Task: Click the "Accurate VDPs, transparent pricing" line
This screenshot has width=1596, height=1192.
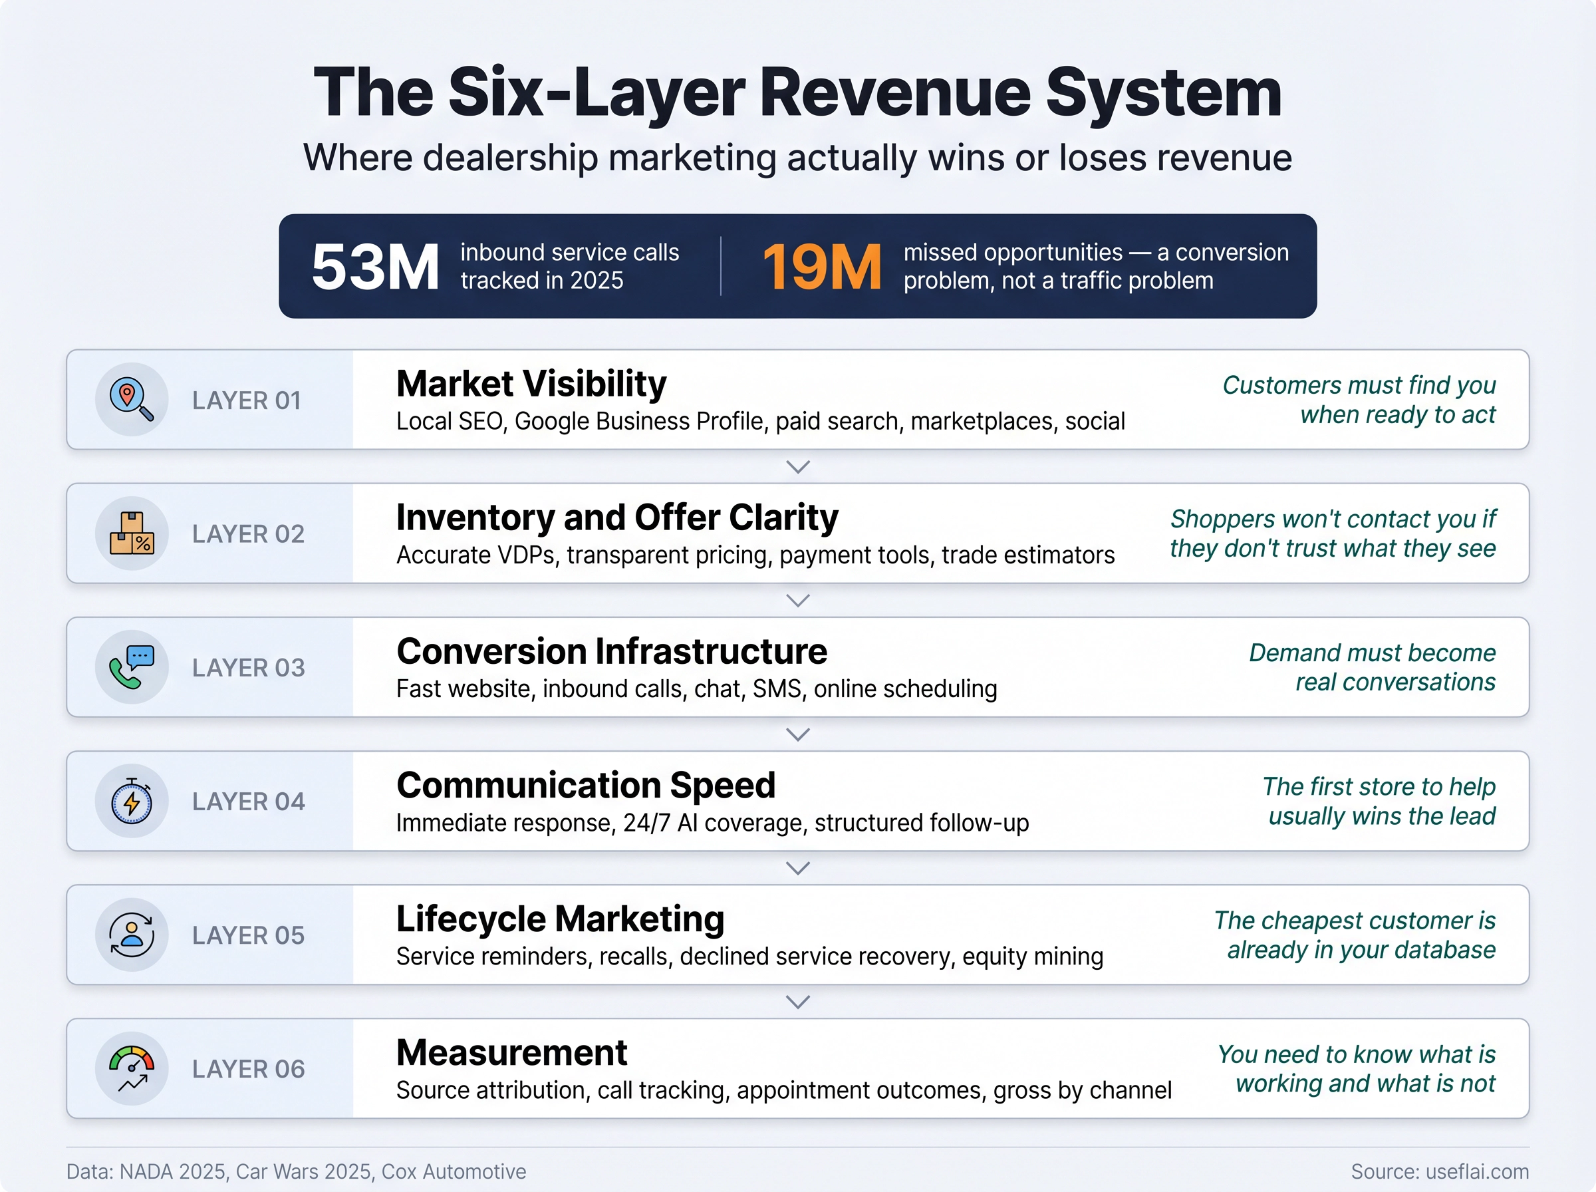Action: 756,555
